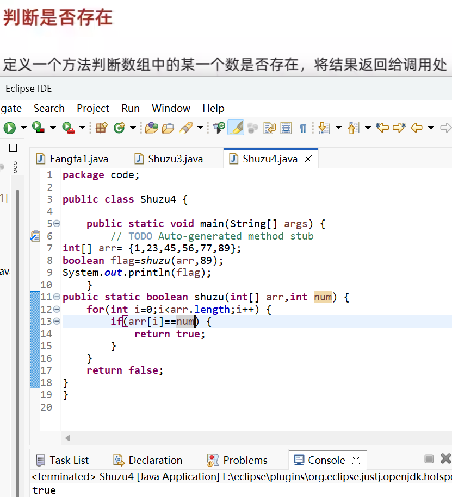Screen dimensions: 452x497
Task: Close the Shuzu4.java tab
Action: click(308, 159)
